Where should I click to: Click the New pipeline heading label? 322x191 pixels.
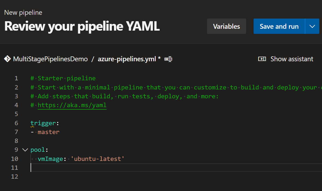coord(23,12)
